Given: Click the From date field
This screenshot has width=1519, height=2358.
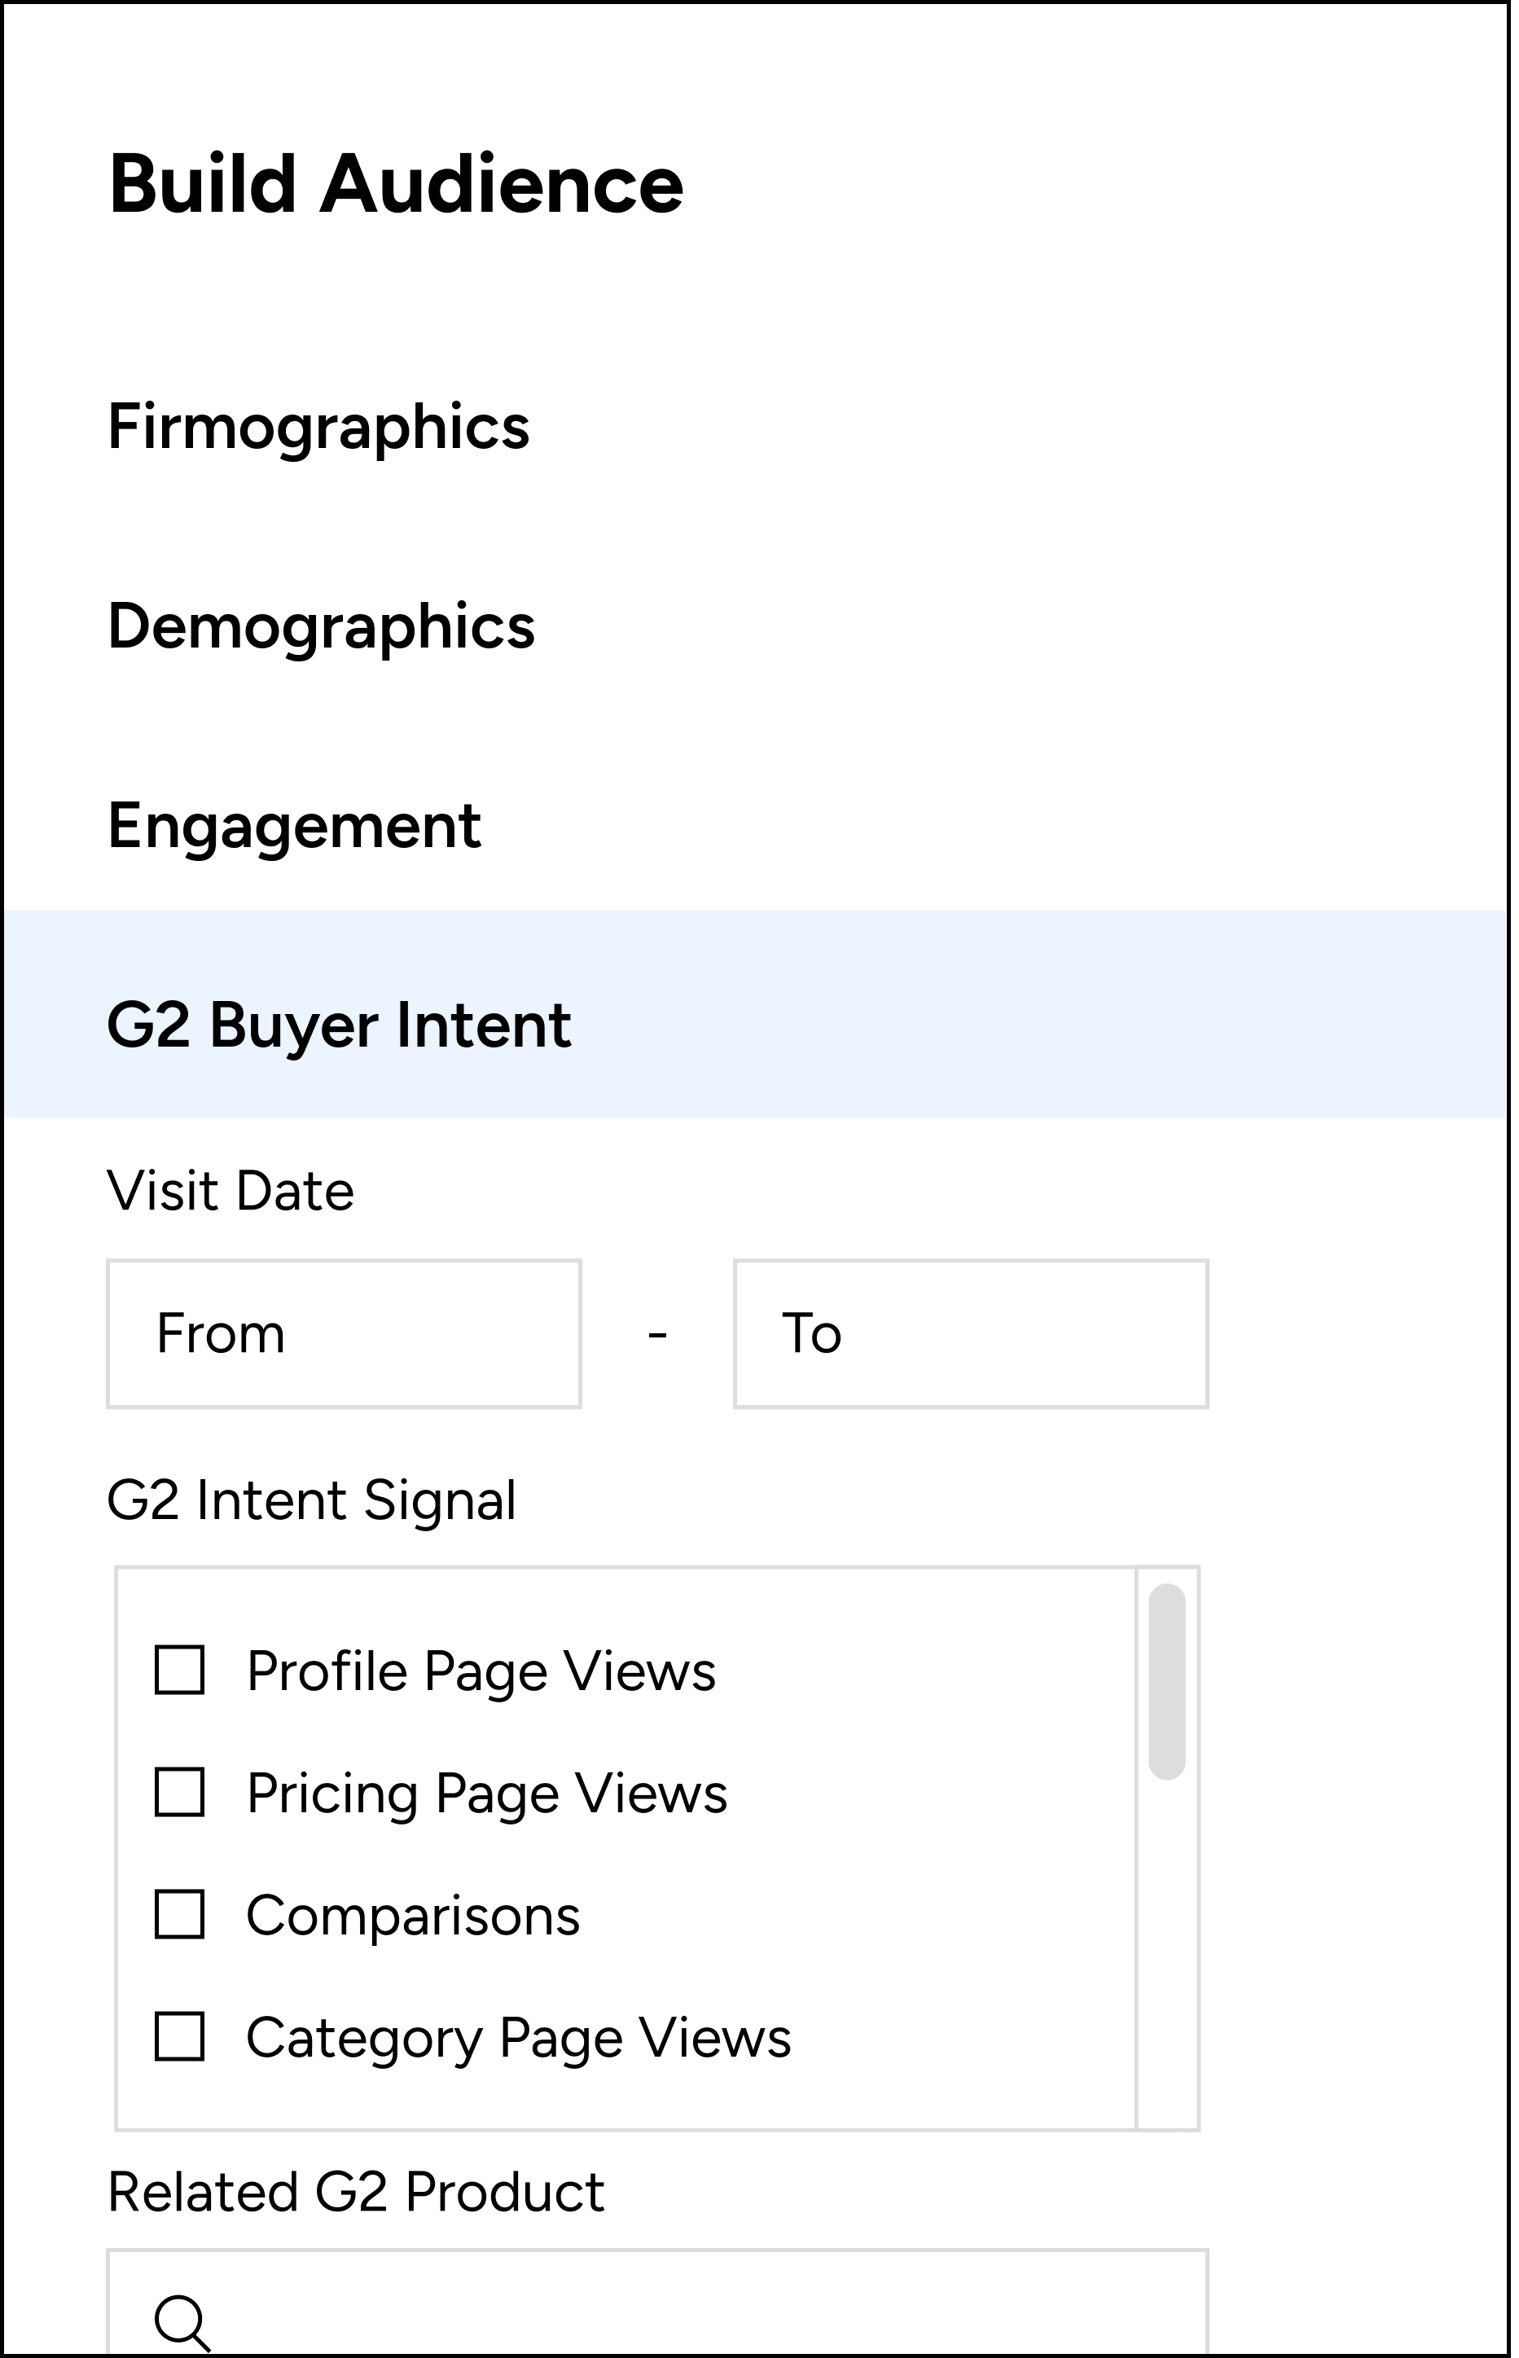Looking at the screenshot, I should pos(345,1333).
